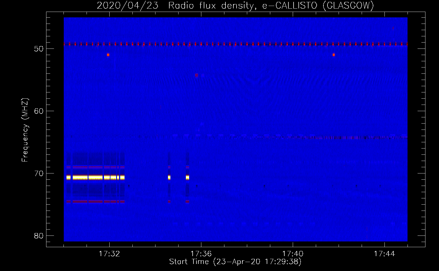This screenshot has width=439, height=271.
Task: Click the 50 frequency tick label
Action: (39, 49)
